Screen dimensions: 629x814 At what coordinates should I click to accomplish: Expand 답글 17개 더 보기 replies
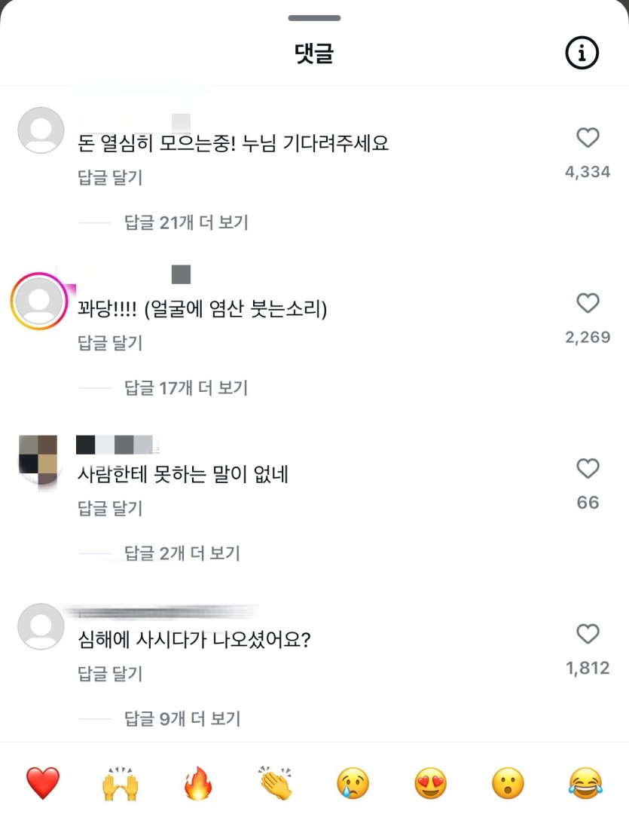(x=186, y=388)
